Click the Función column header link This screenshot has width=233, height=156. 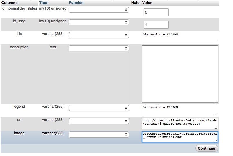pos(76,3)
